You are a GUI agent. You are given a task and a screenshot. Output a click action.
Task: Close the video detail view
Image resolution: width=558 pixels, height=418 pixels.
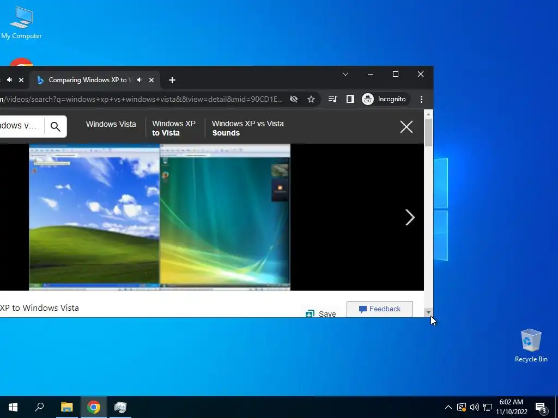click(407, 127)
